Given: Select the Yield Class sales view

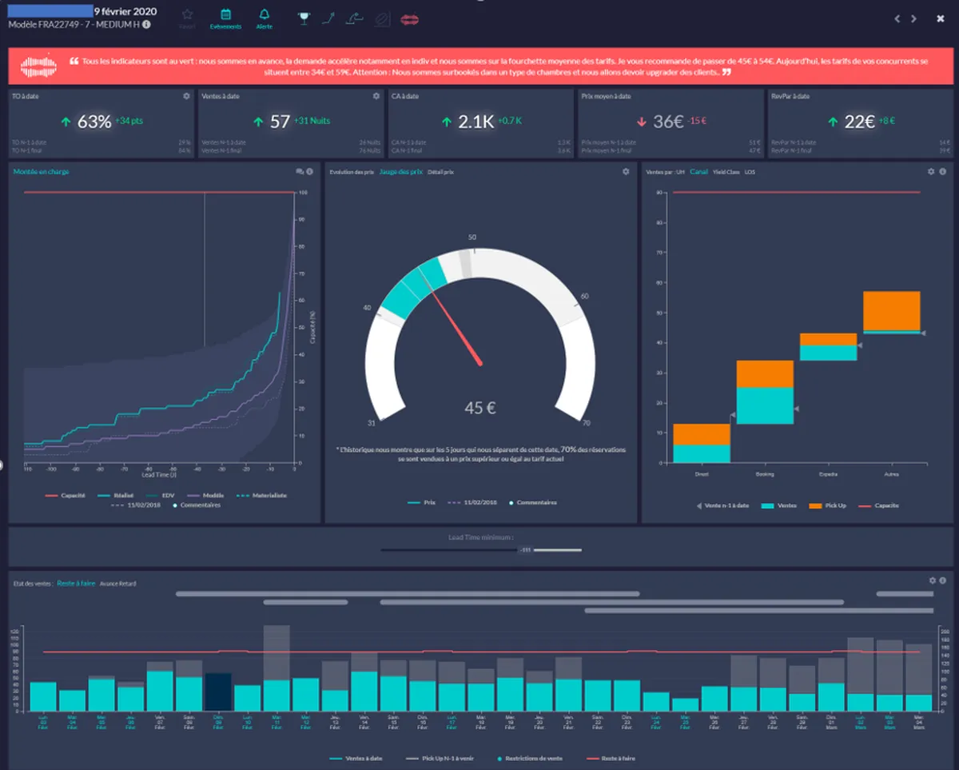Looking at the screenshot, I should [x=726, y=172].
